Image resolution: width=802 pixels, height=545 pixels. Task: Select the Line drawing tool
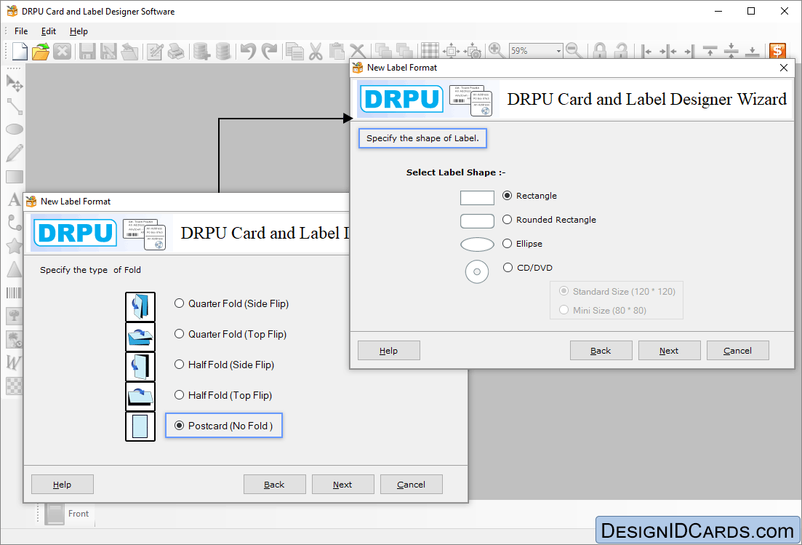pyautogui.click(x=15, y=106)
